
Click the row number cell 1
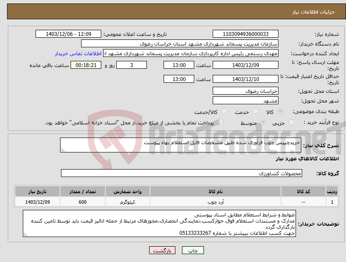[332, 202]
